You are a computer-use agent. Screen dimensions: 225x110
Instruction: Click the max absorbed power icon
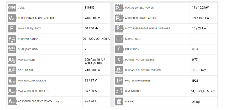tap(119, 8)
